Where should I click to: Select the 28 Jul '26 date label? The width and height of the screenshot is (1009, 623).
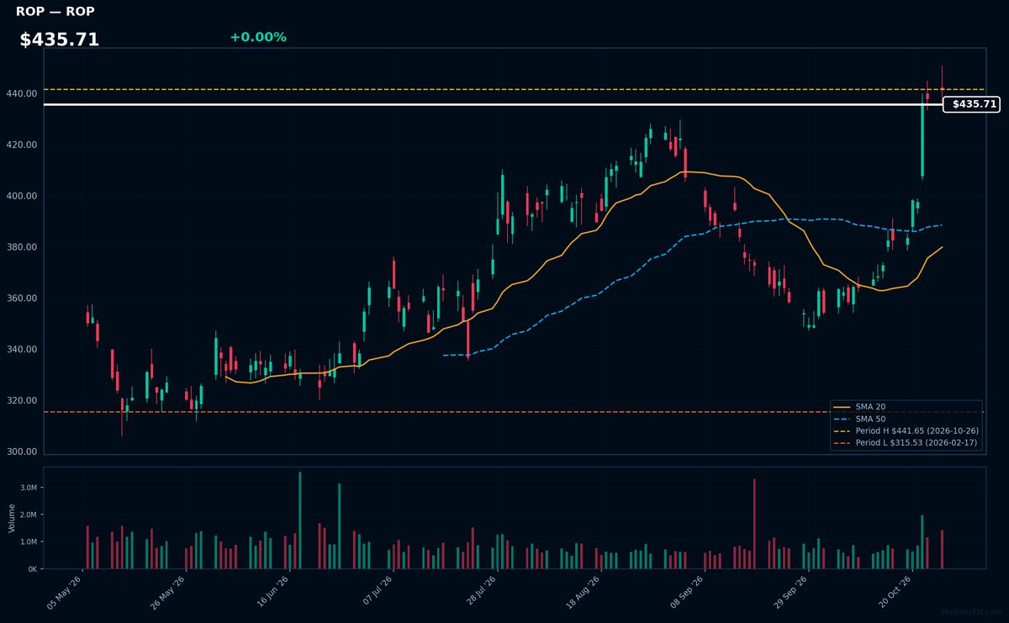pos(479,591)
